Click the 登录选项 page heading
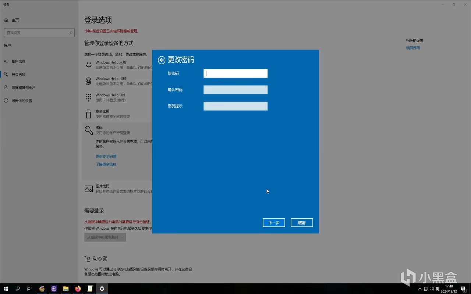The width and height of the screenshot is (471, 294). (98, 20)
